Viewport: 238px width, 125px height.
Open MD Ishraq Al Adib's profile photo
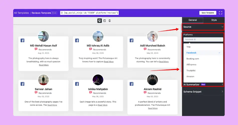(x=98, y=36)
